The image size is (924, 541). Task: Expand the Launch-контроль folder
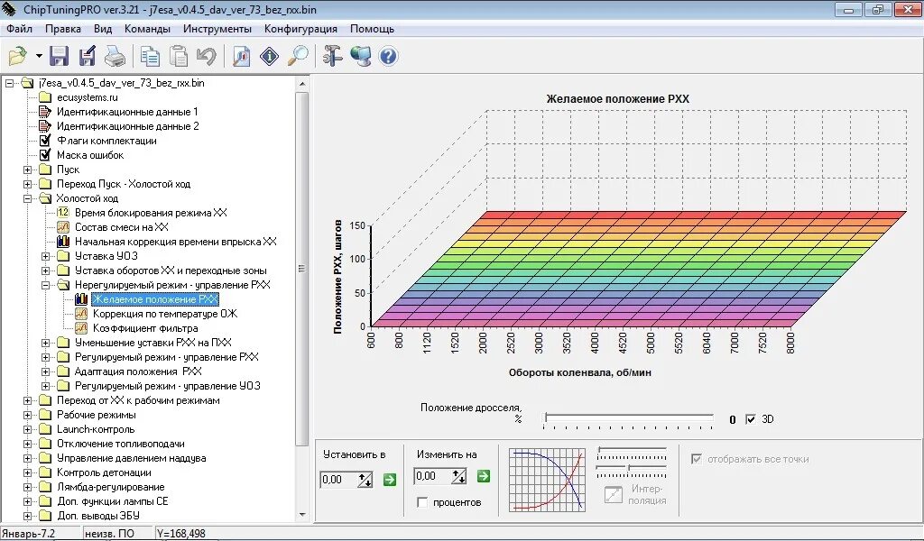coord(27,429)
